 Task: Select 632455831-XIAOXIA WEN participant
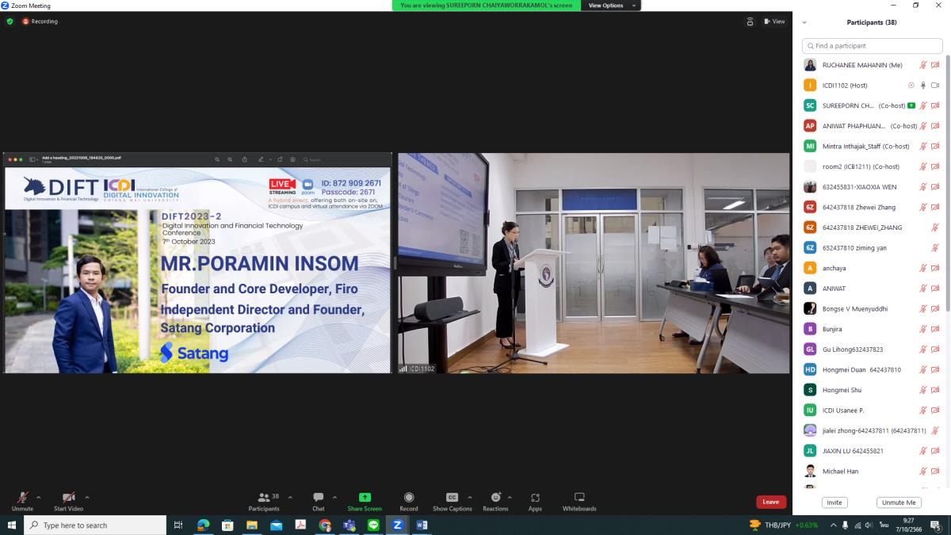871,187
